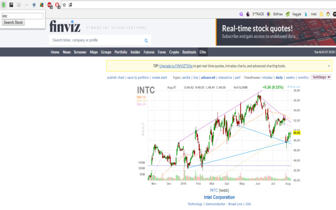Click the INTC daily chart image
The image size is (336, 210).
tap(218, 136)
